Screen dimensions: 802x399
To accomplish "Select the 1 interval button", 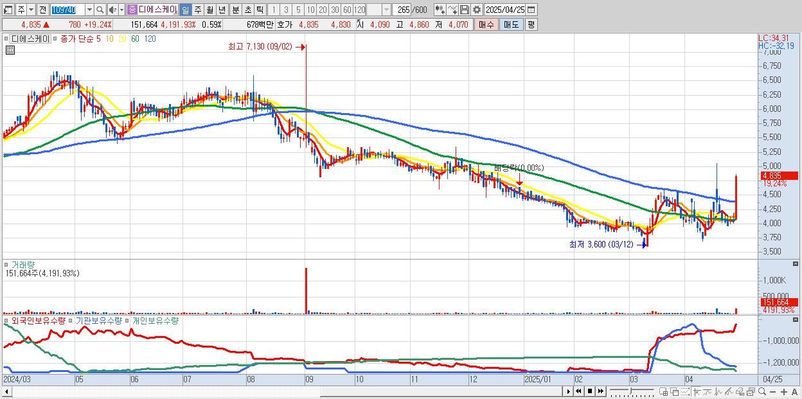I will click(274, 10).
